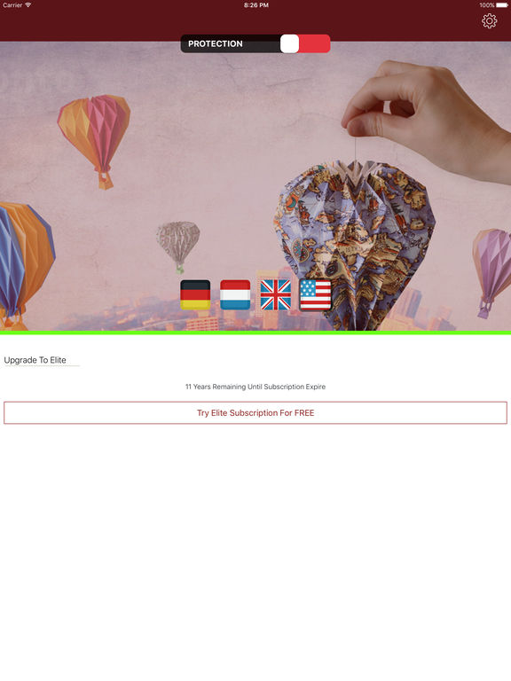Screen dimensions: 511x681
Task: Click the 8:26 PM clock in status bar
Action: pyautogui.click(x=255, y=5)
